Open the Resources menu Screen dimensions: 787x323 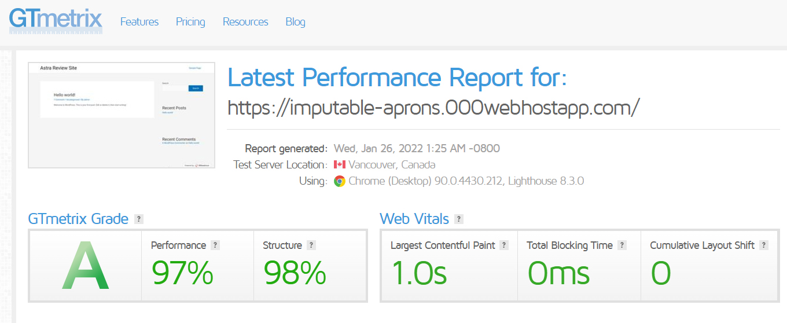point(245,22)
